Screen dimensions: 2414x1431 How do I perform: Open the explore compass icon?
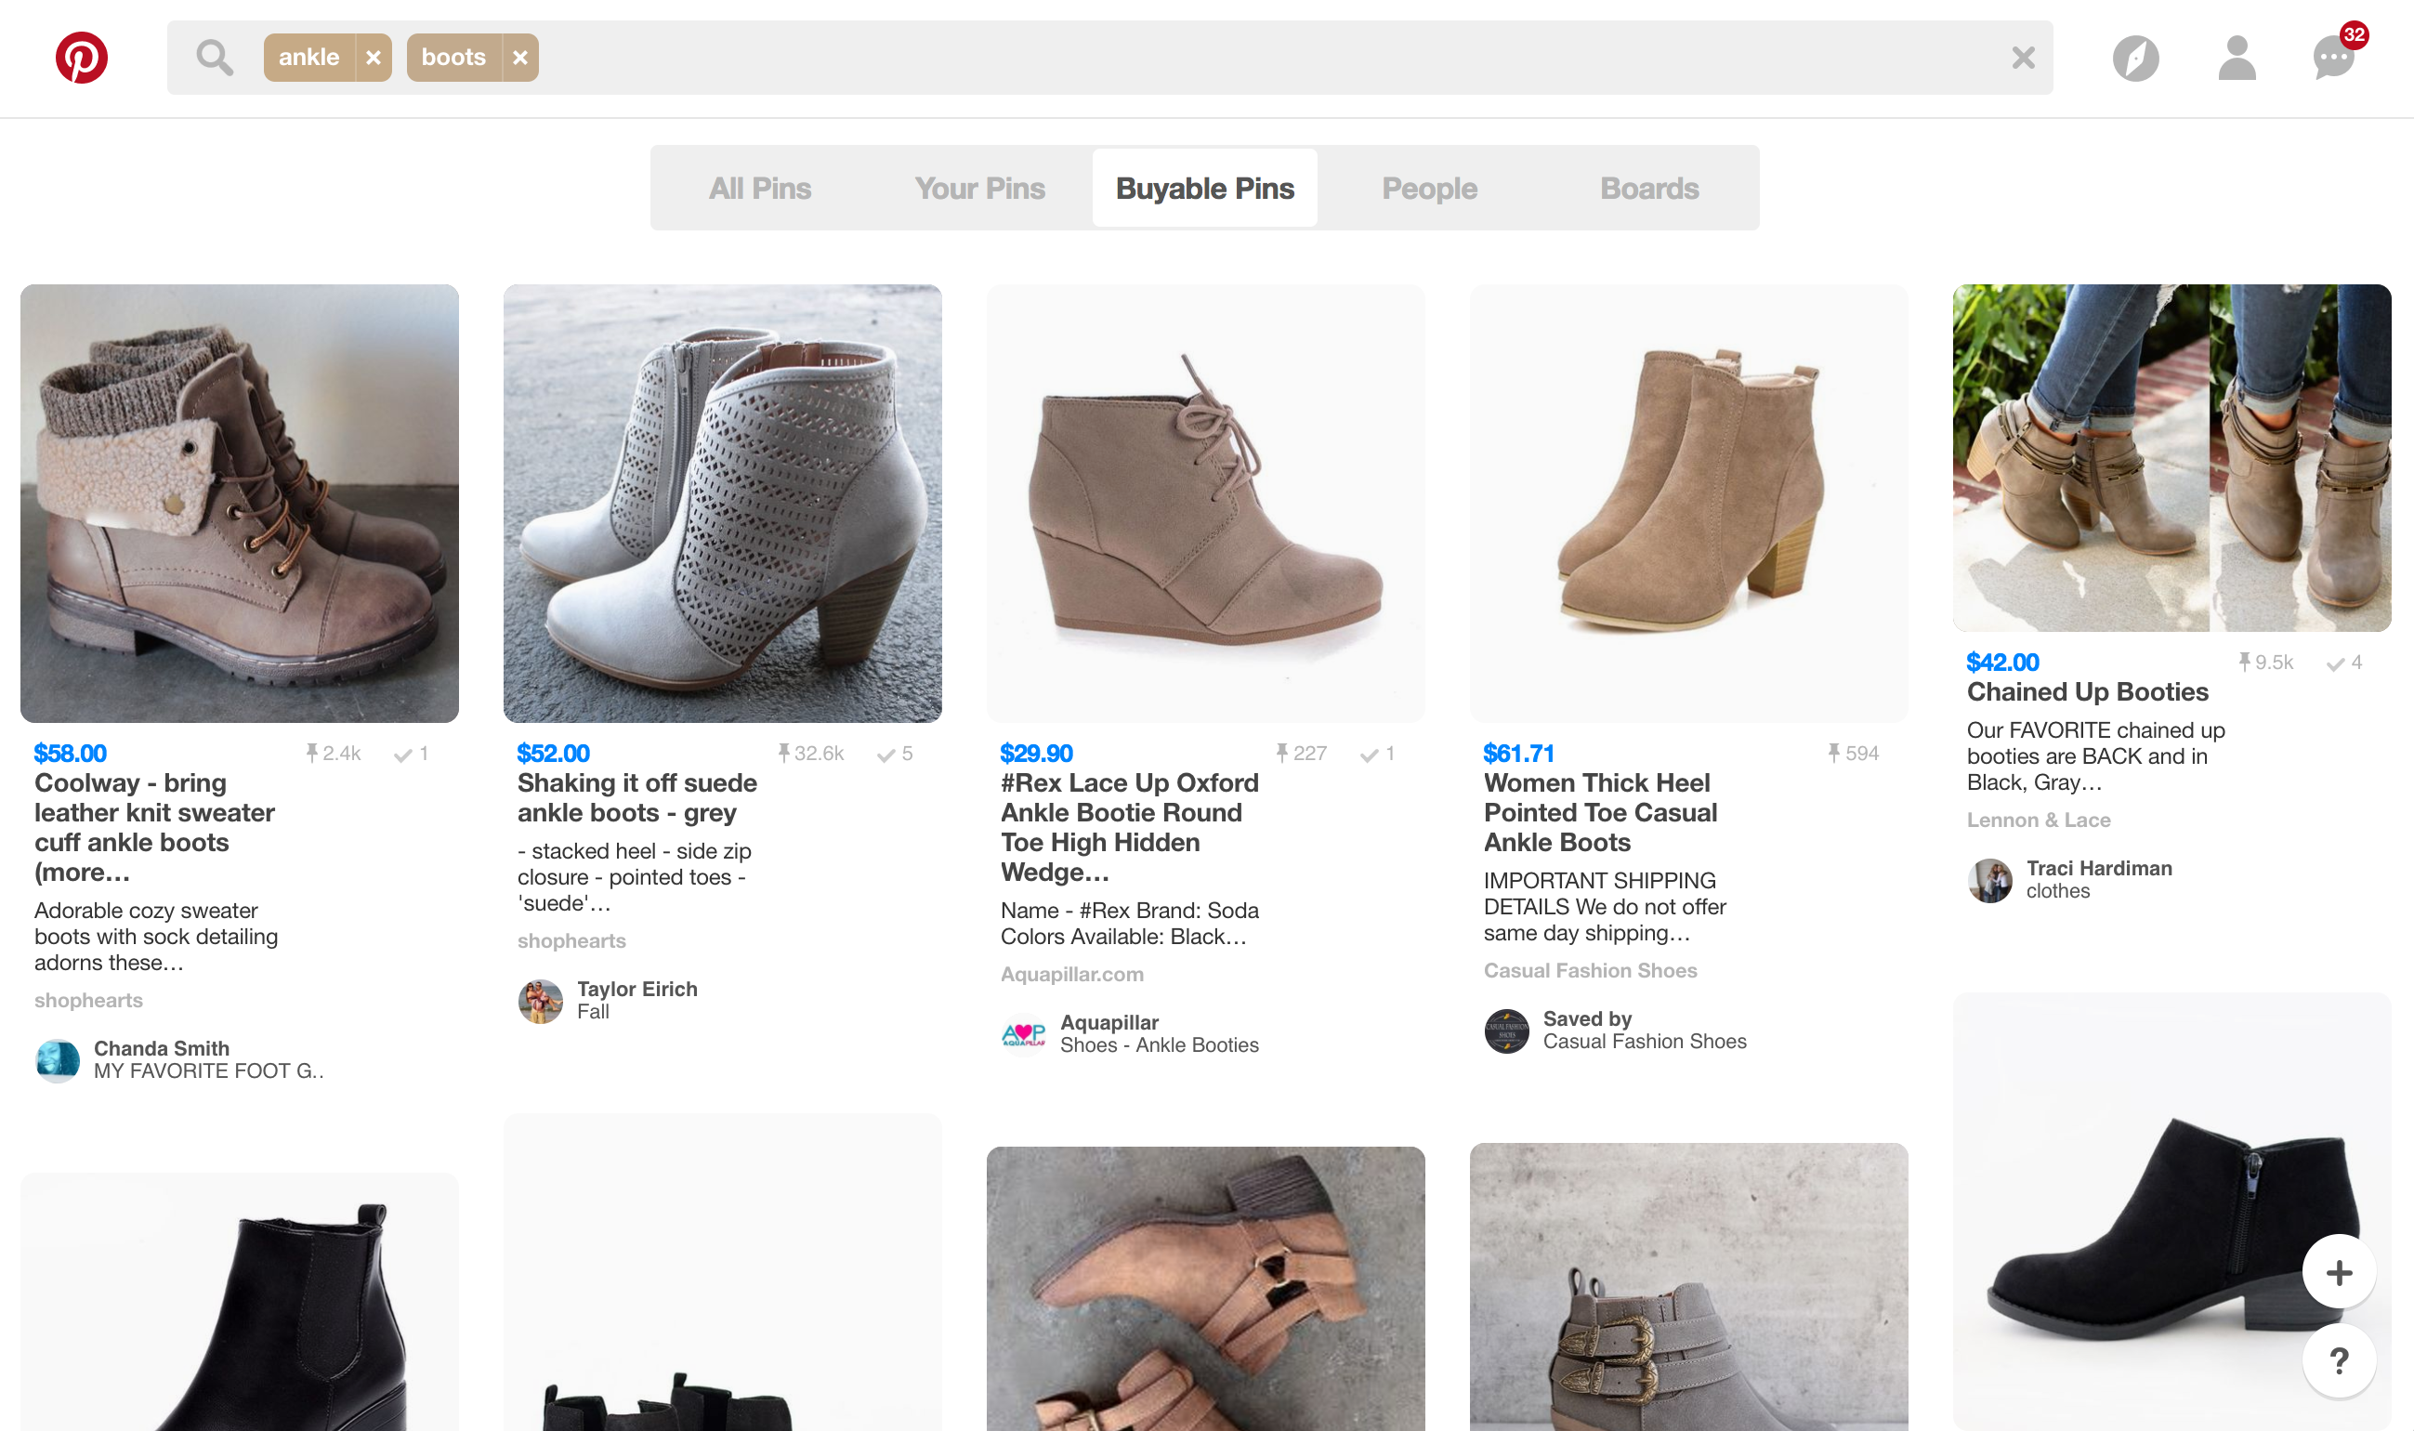click(x=2135, y=58)
